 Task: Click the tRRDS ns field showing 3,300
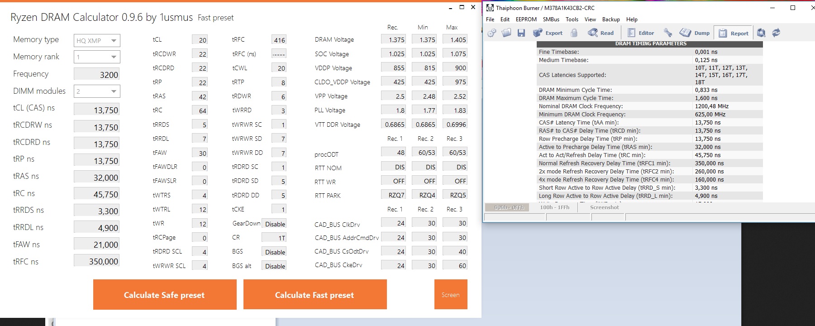[97, 211]
